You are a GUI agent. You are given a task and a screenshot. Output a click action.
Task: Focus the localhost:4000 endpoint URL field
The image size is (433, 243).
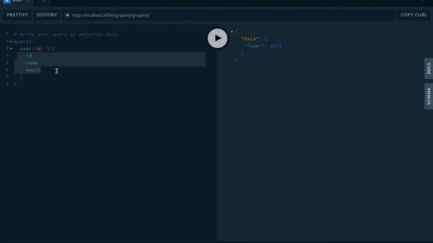click(229, 15)
